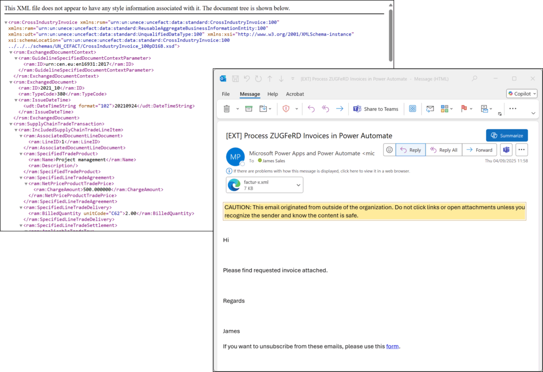
Task: Open the Copilot dropdown
Action: 522,94
